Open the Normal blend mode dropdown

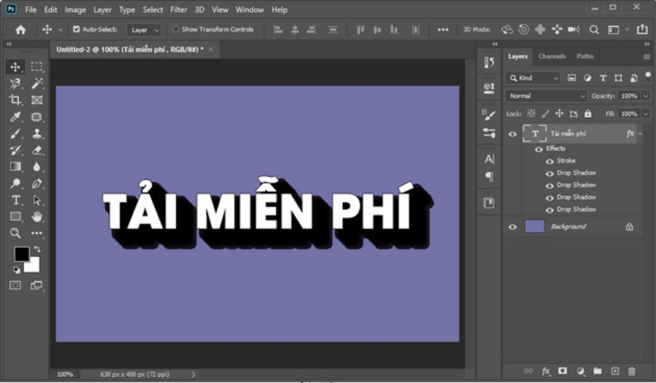click(x=546, y=96)
